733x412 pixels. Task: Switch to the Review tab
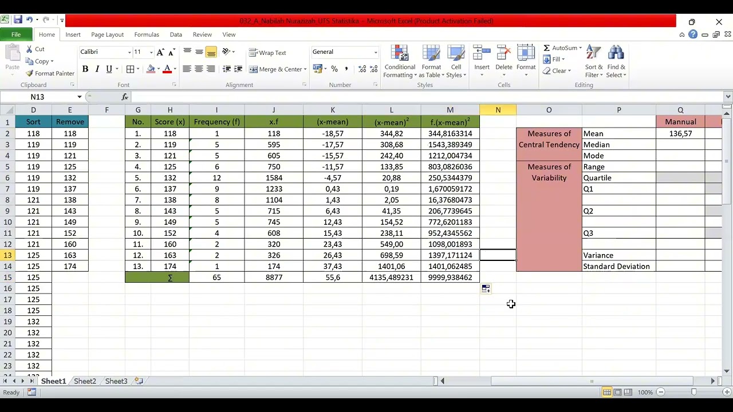pyautogui.click(x=202, y=34)
